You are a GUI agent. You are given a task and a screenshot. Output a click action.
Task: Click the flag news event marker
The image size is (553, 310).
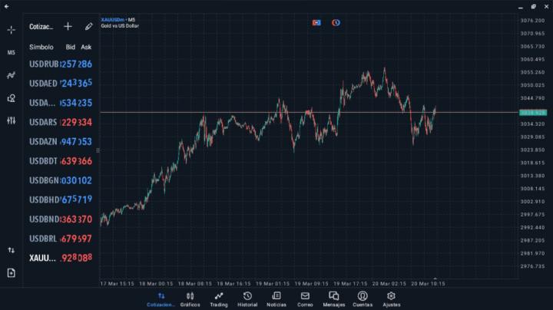[316, 23]
